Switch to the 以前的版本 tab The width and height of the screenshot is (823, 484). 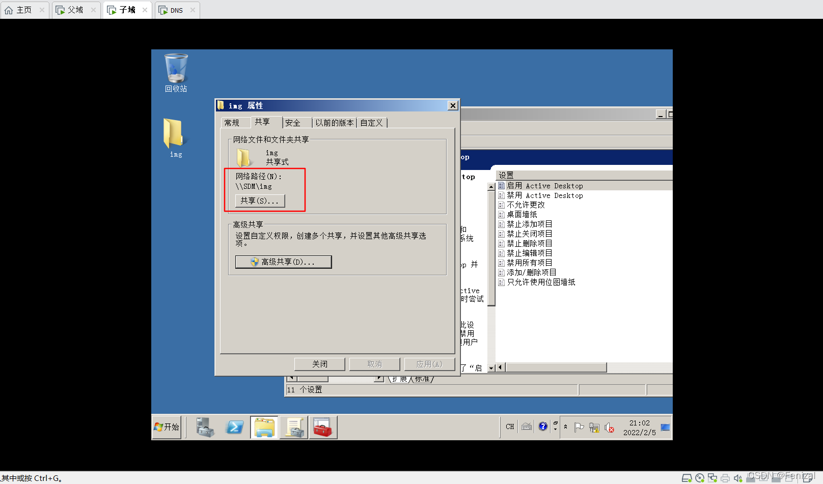pos(334,123)
